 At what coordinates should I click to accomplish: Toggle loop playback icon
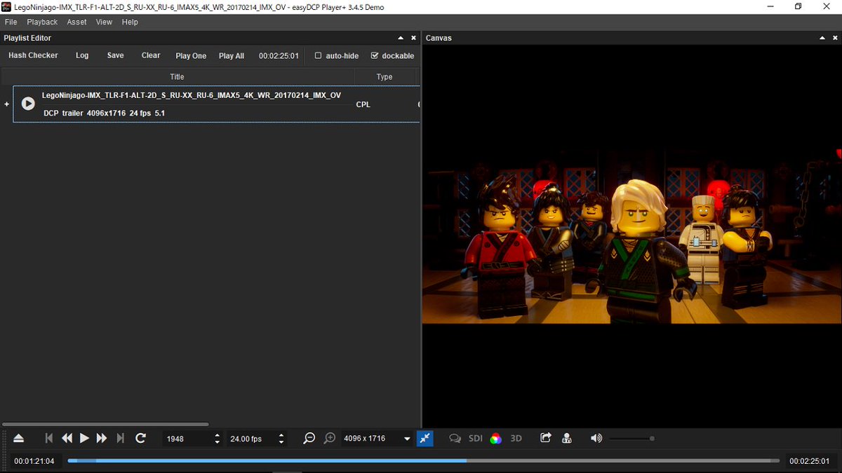140,439
